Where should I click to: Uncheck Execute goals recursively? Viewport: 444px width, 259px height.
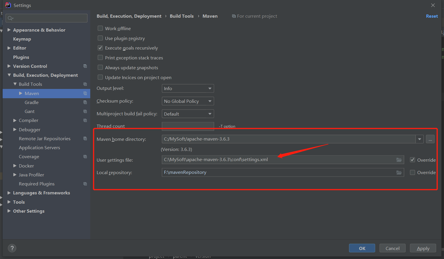pos(100,48)
